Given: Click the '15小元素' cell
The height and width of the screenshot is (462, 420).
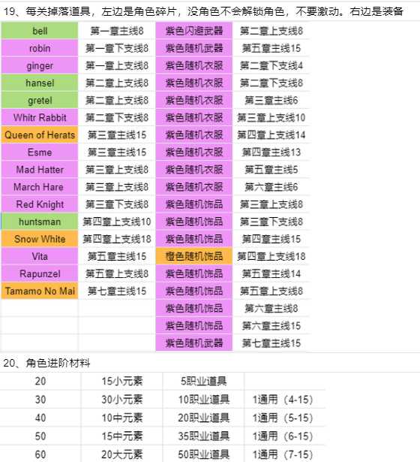Looking at the screenshot, I should click(122, 381).
